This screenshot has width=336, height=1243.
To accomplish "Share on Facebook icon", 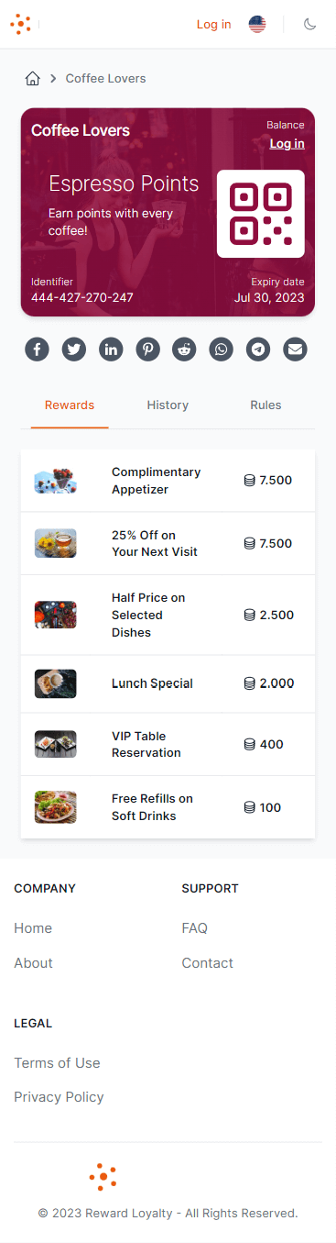I will [x=37, y=350].
